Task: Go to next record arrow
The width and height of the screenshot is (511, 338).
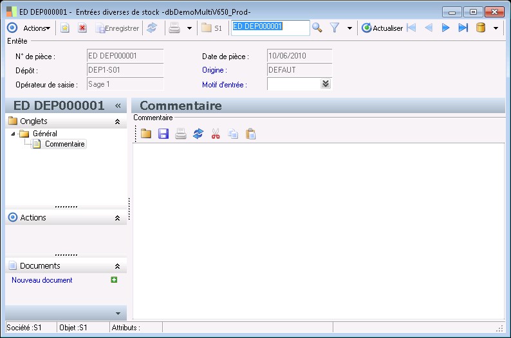Action: tap(445, 28)
